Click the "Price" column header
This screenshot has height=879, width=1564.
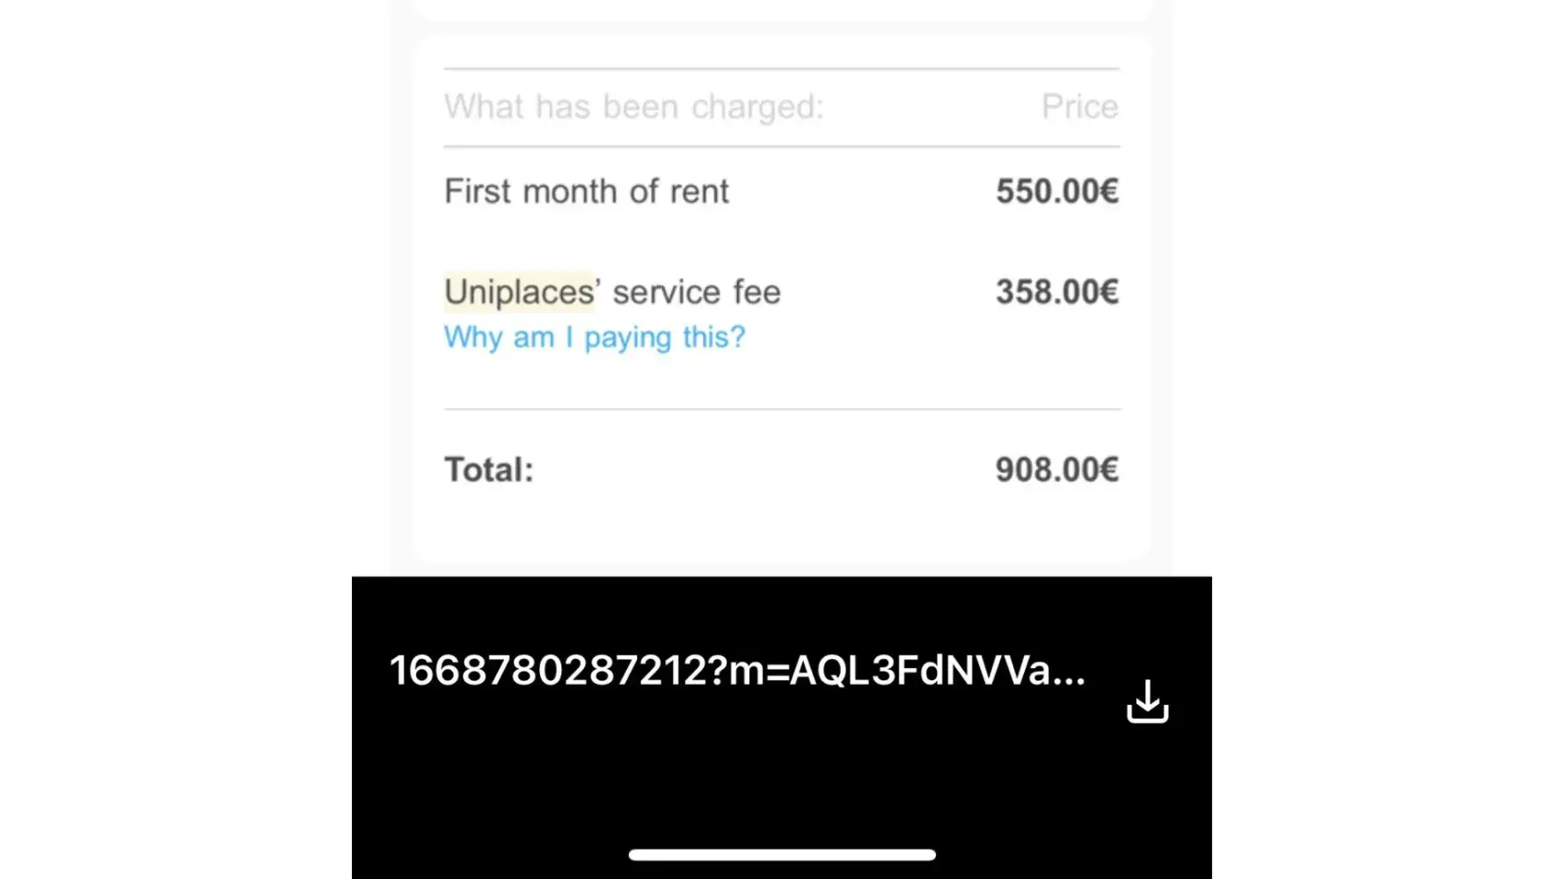[1079, 106]
